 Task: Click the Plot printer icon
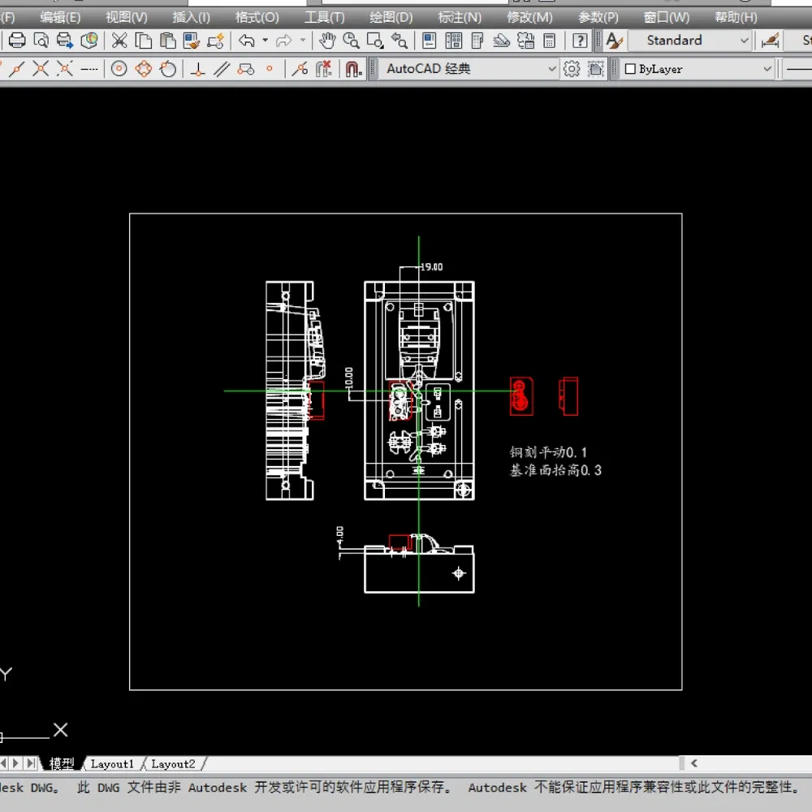coord(16,40)
